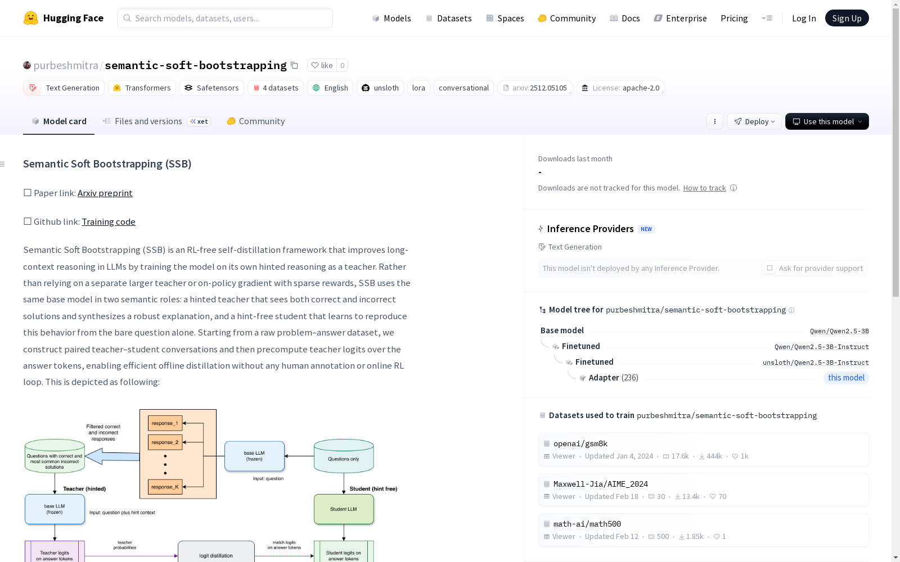Click the How to track link
Screen dimensions: 900x562
704,188
